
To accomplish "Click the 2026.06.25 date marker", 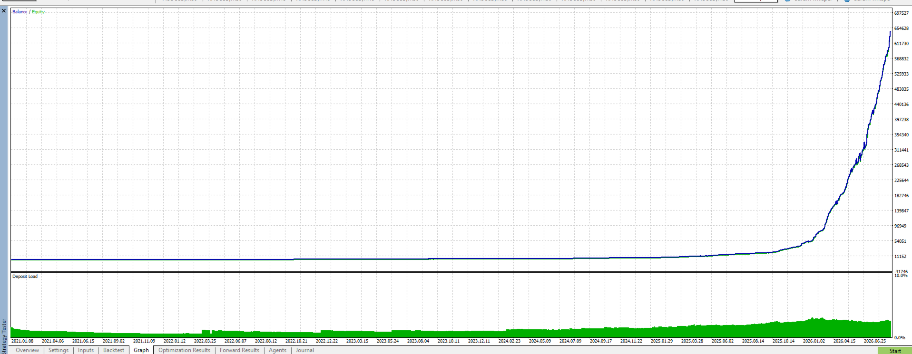I will click(875, 341).
